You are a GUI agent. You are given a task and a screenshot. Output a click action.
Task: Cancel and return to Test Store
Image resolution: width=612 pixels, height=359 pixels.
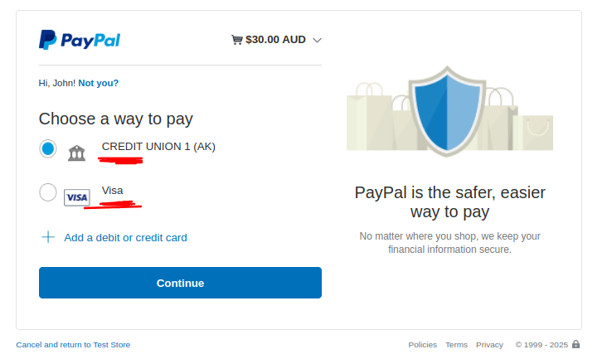coord(73,345)
